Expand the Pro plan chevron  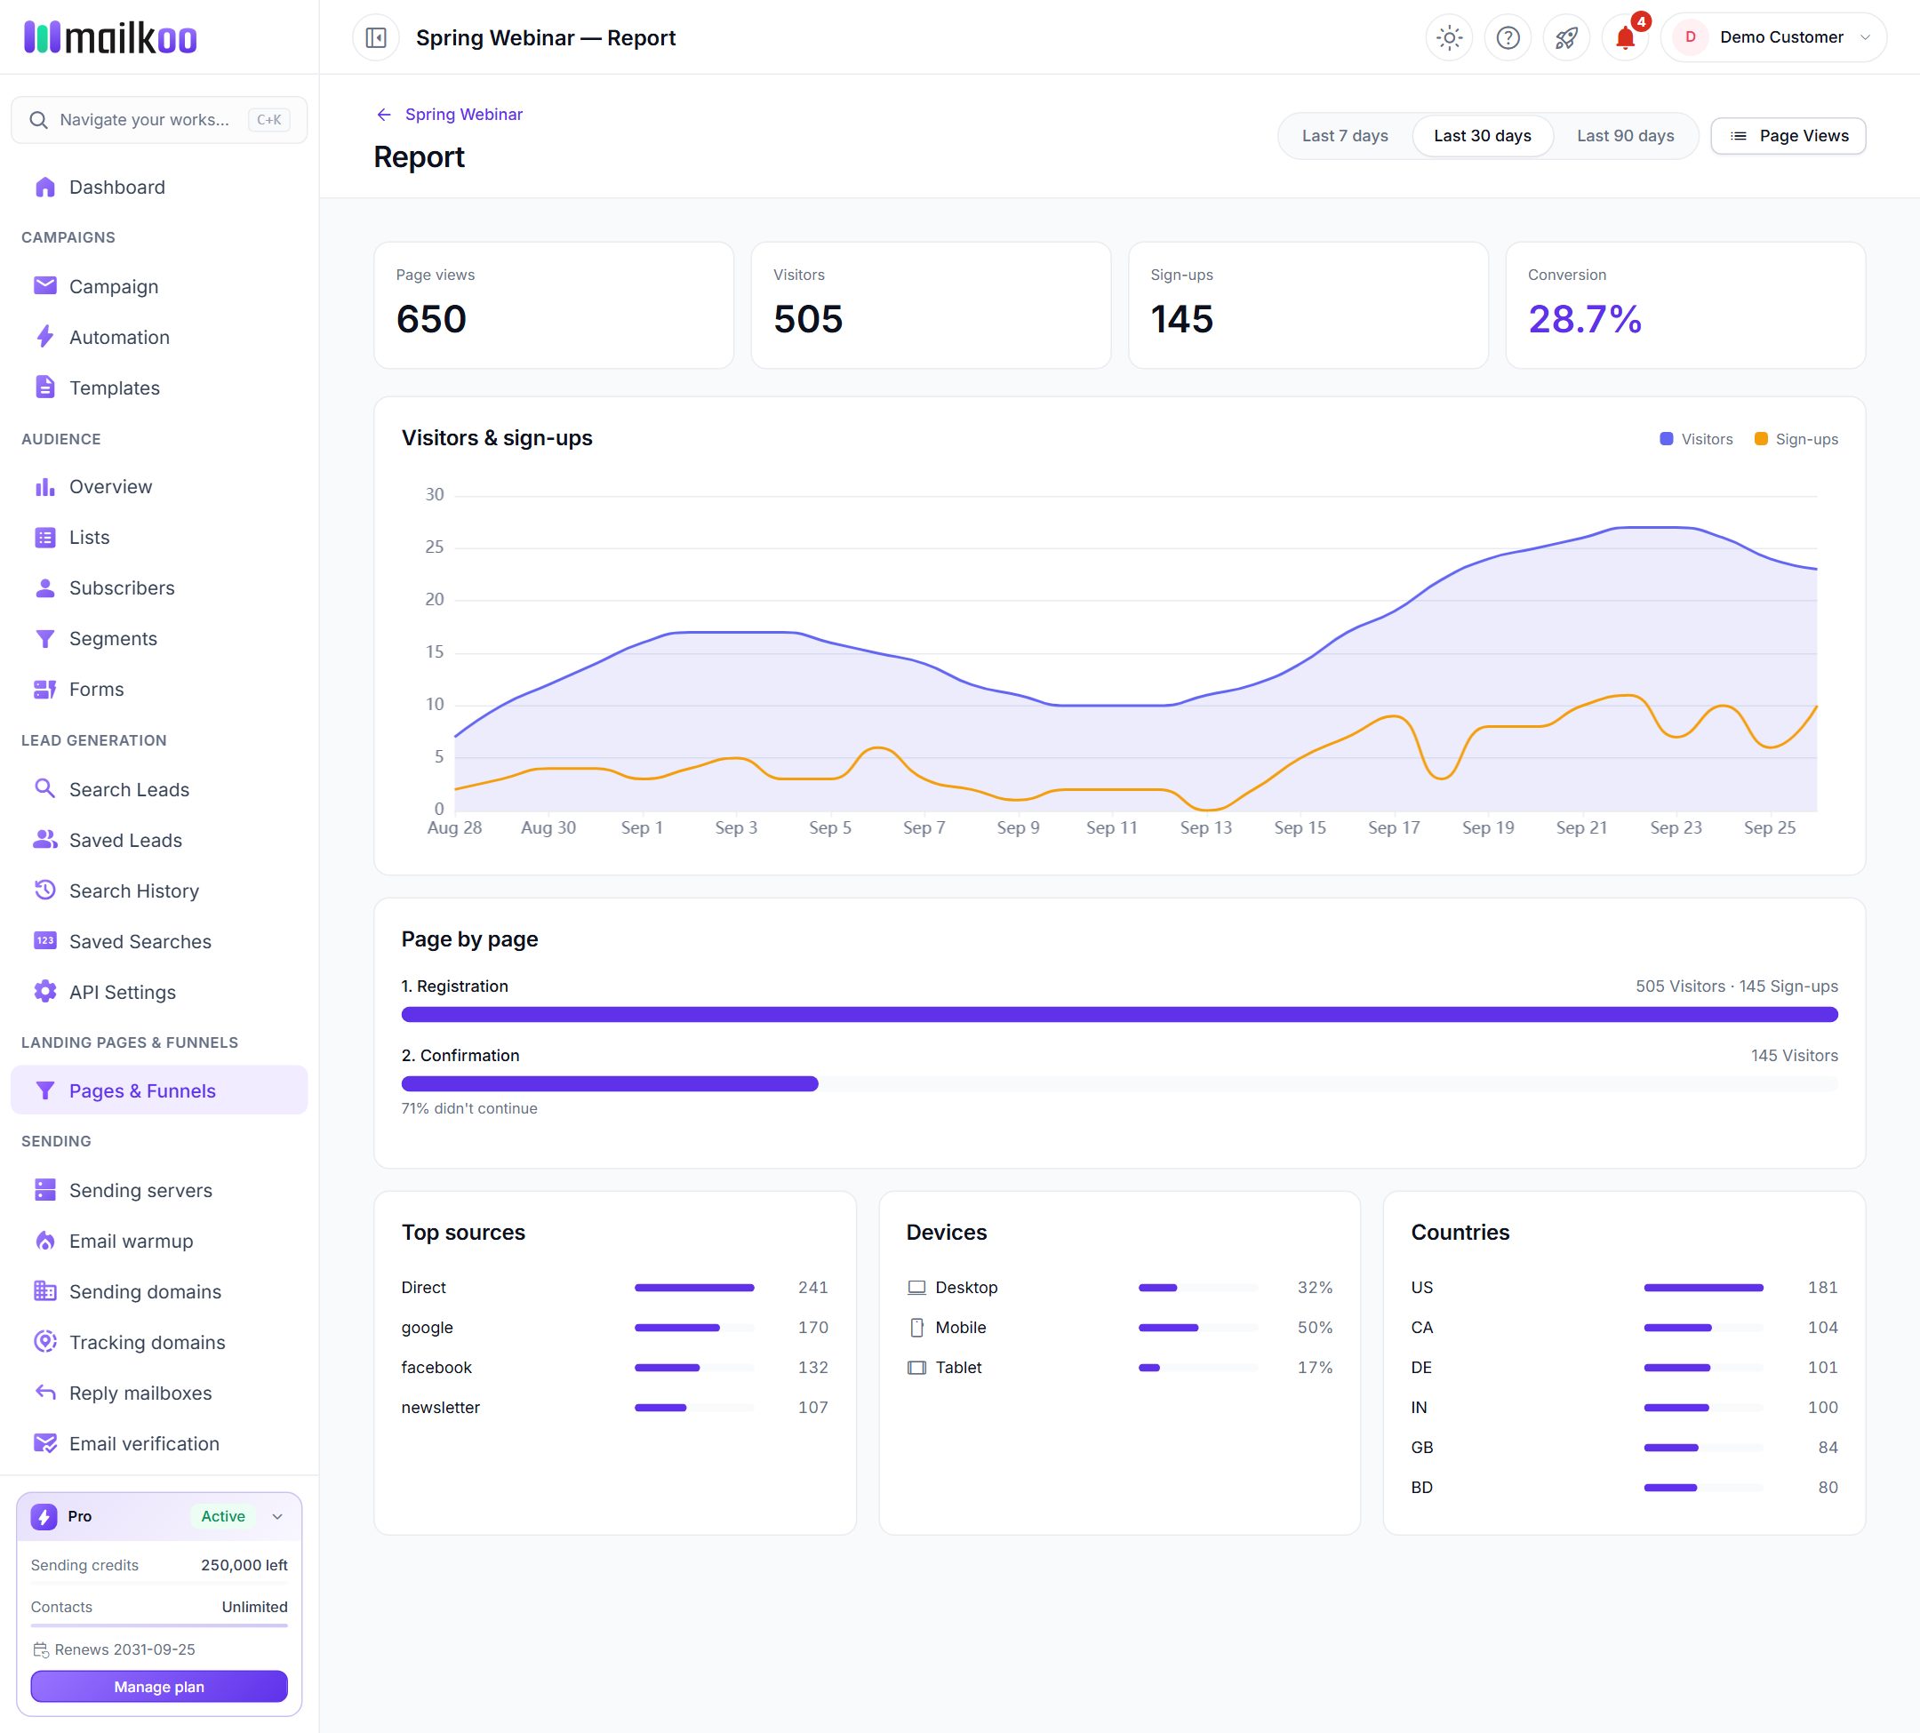(277, 1516)
